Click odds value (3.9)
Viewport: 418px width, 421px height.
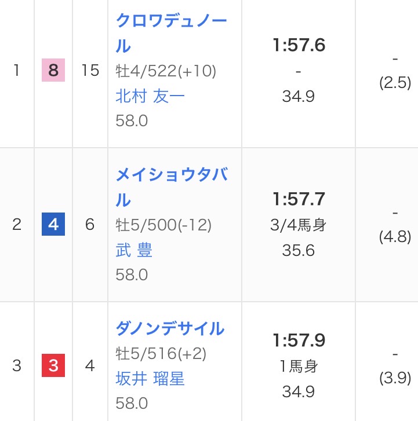point(395,378)
